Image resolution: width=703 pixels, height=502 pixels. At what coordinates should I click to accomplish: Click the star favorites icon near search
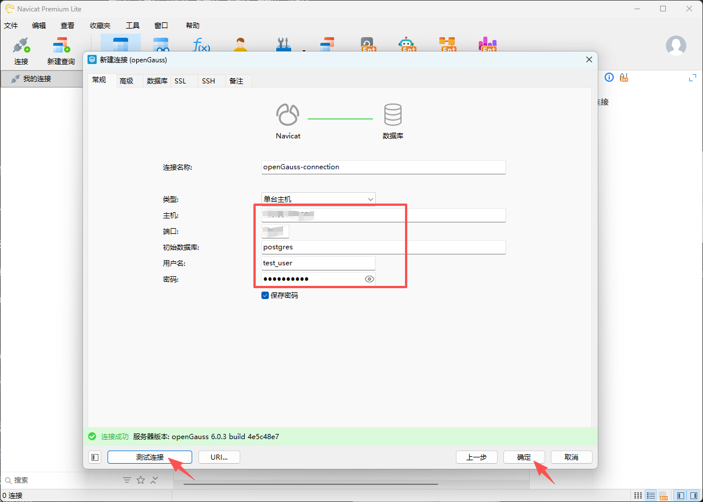point(141,480)
